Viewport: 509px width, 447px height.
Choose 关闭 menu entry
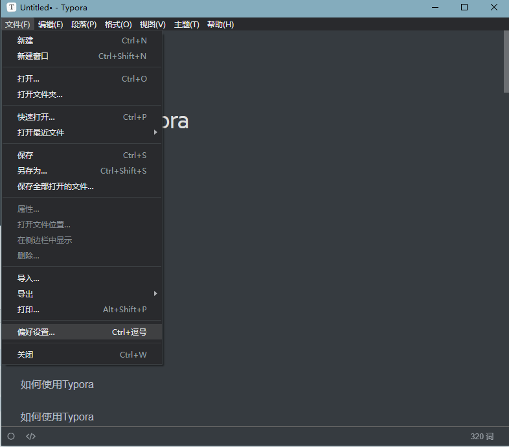[x=82, y=355]
